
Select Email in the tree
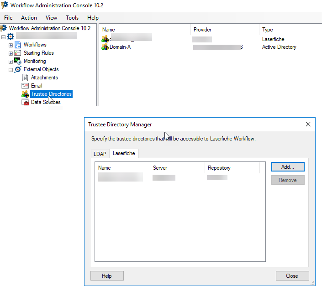[37, 86]
